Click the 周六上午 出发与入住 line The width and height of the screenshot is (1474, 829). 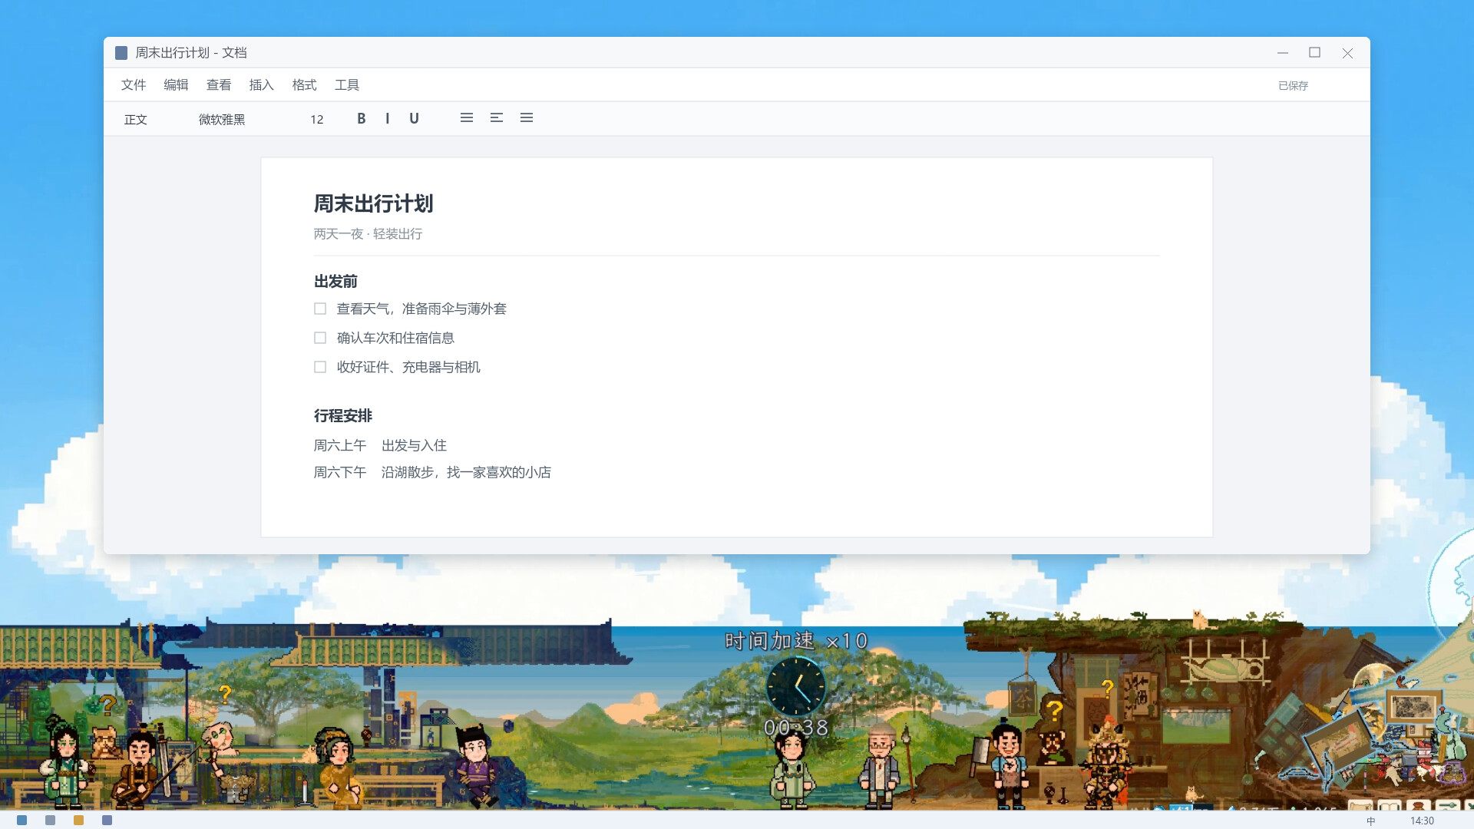click(380, 445)
